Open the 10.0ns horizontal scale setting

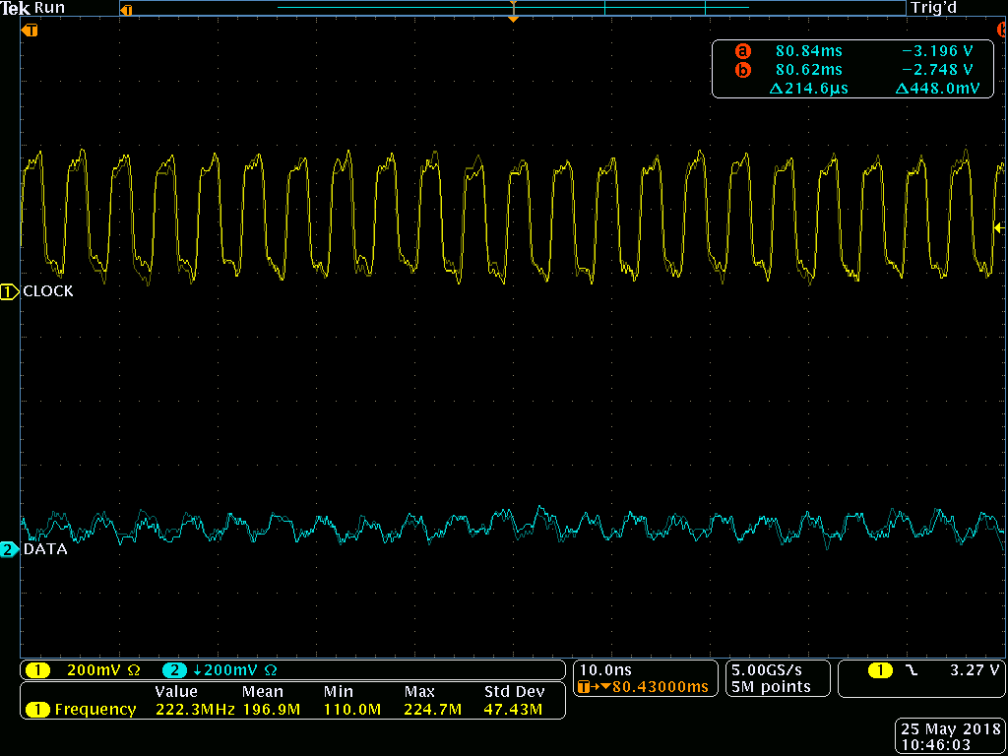point(605,669)
